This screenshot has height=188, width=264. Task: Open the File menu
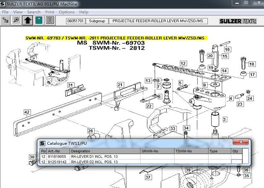(5, 12)
